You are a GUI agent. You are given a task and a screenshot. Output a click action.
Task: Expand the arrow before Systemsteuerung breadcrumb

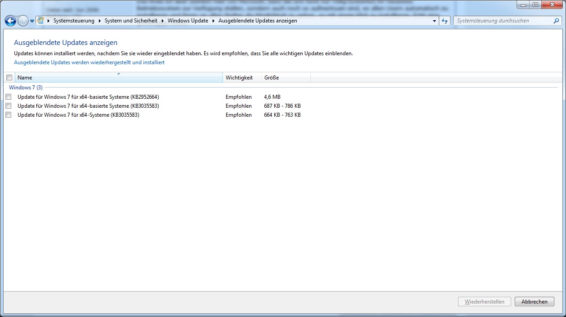[x=49, y=21]
